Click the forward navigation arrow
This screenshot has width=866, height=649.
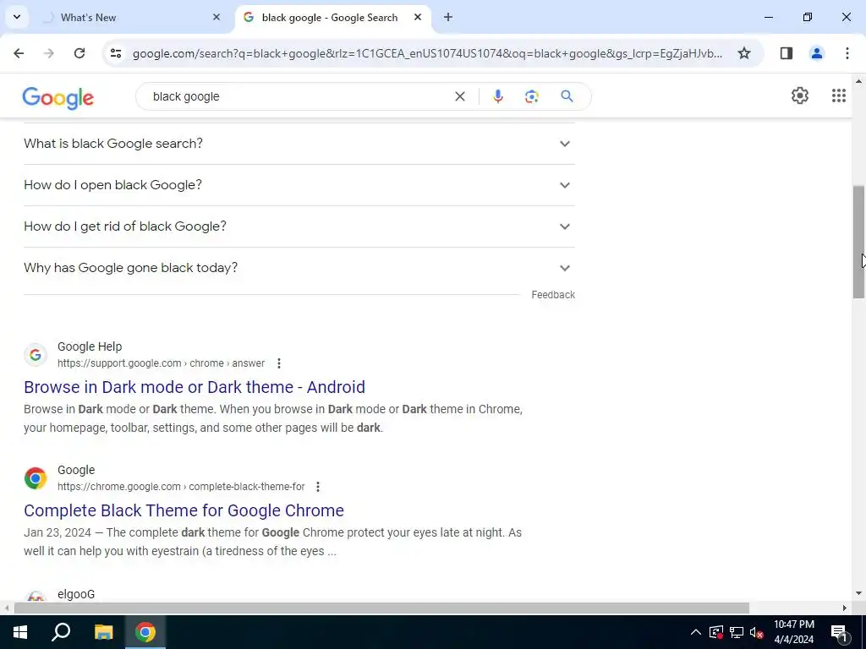(x=49, y=53)
